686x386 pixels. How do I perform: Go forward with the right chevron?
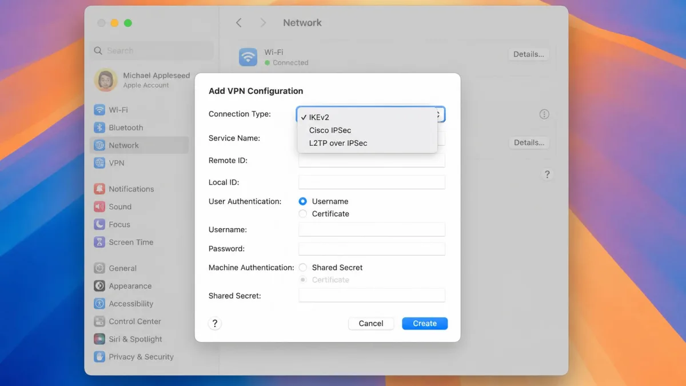coord(263,23)
